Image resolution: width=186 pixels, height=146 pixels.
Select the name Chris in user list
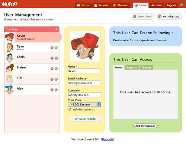20,57
